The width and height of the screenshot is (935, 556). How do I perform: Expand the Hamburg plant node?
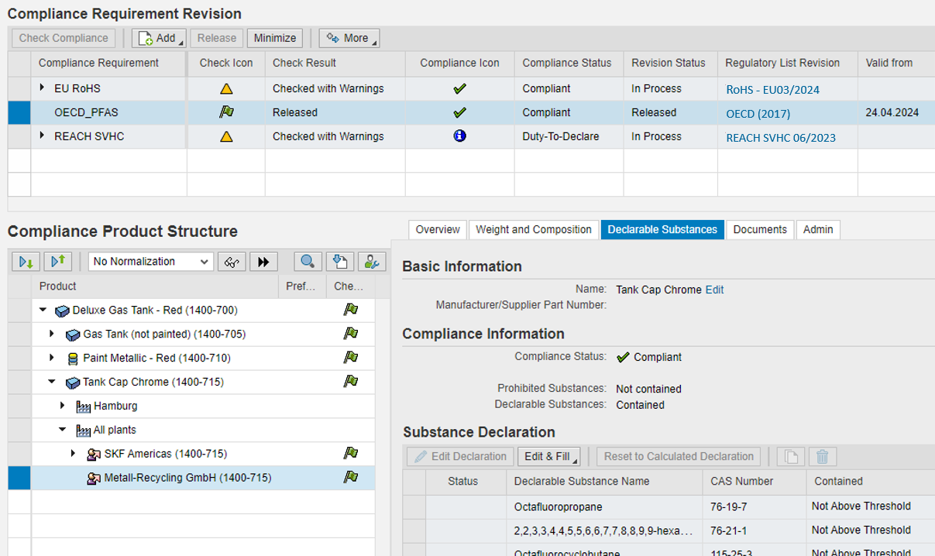pyautogui.click(x=63, y=406)
